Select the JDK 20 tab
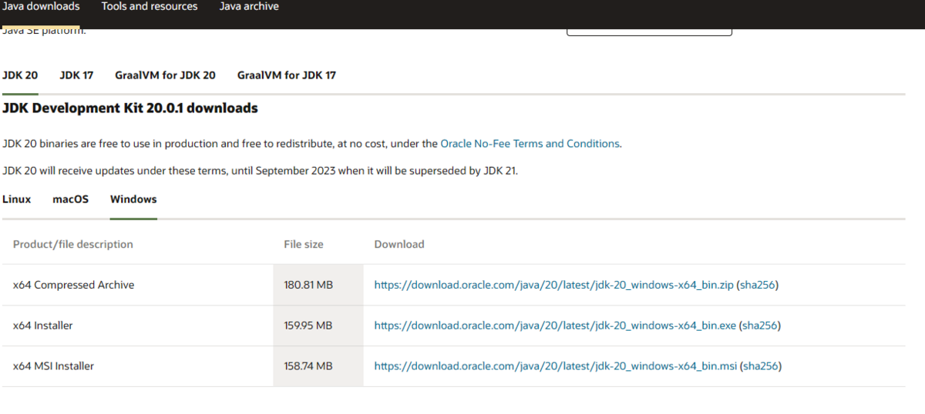The width and height of the screenshot is (925, 414). (20, 75)
